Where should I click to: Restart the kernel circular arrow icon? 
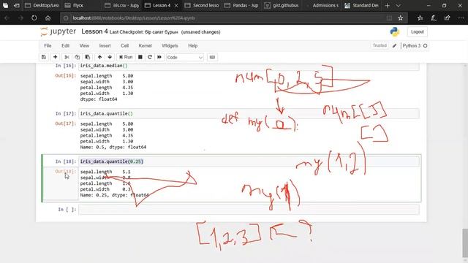pos(150,57)
